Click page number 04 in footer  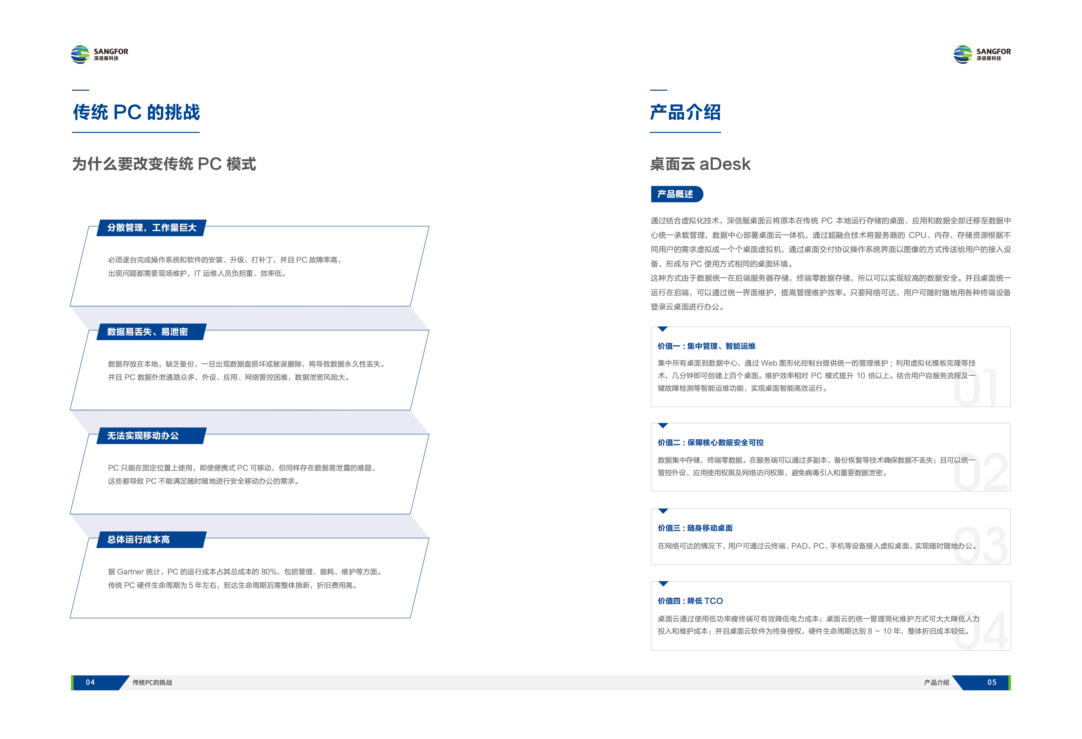click(90, 682)
